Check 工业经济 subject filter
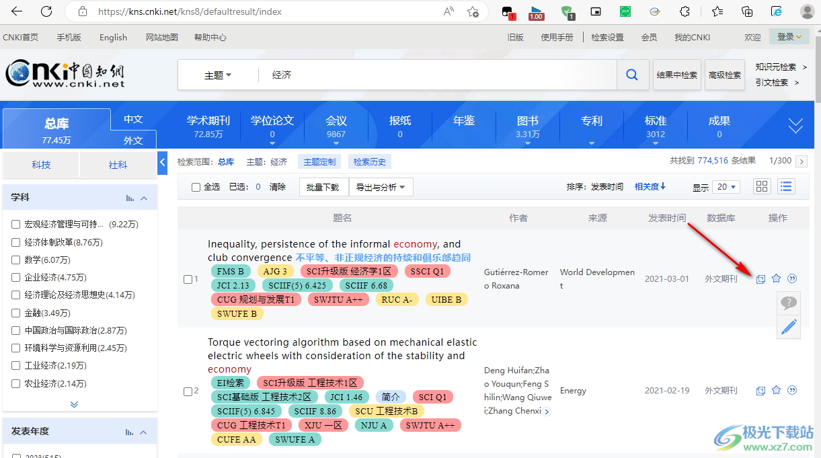The image size is (821, 458). point(15,366)
